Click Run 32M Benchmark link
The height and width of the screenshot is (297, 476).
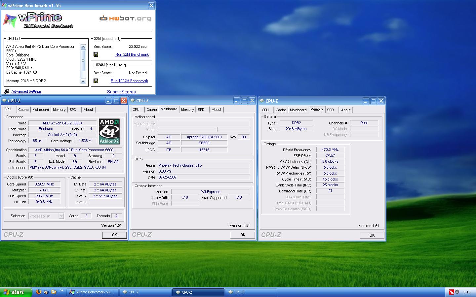click(x=132, y=54)
